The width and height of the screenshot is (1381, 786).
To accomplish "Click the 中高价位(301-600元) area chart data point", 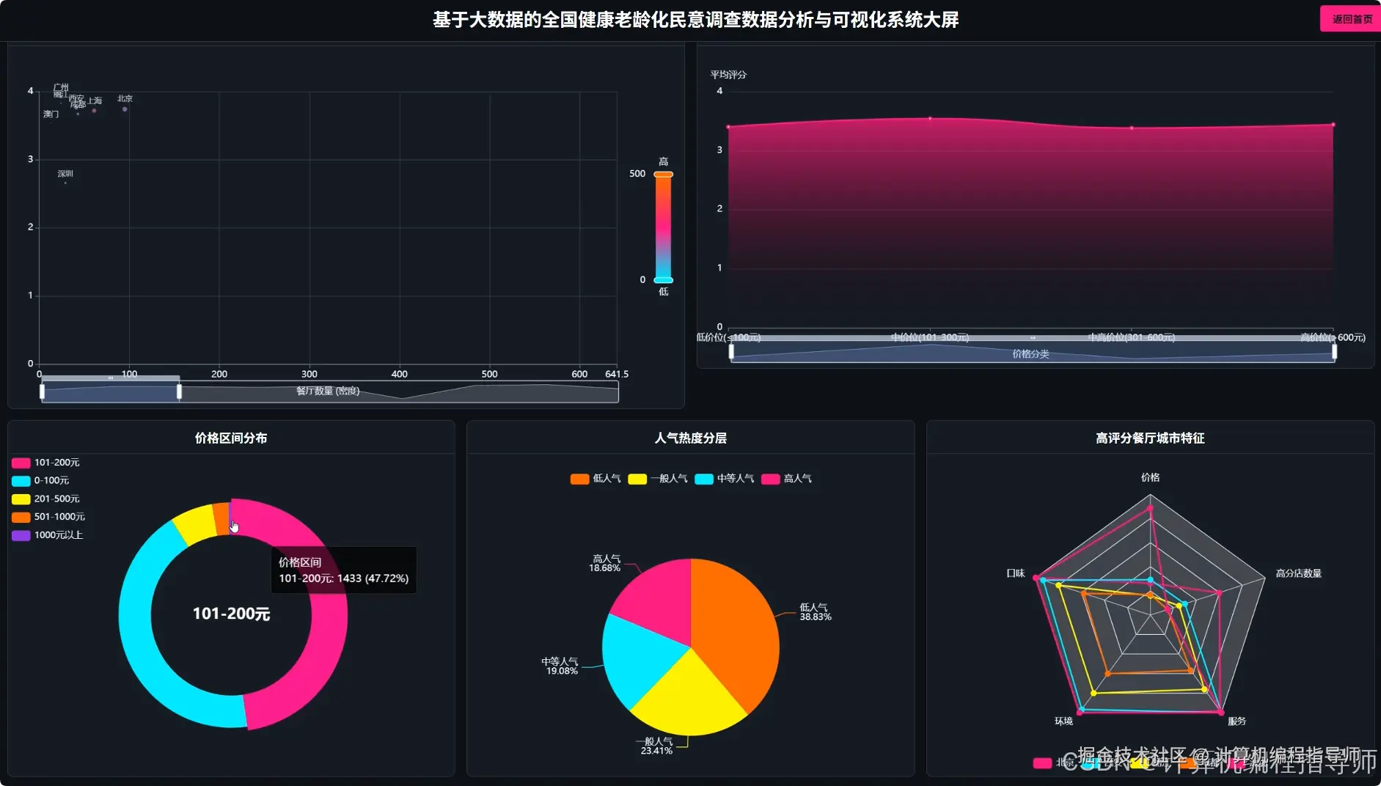I will coord(1132,128).
